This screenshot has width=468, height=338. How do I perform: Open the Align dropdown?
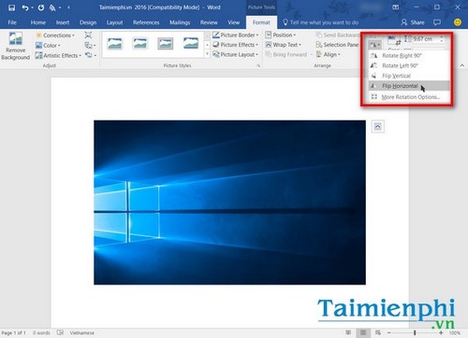328,54
